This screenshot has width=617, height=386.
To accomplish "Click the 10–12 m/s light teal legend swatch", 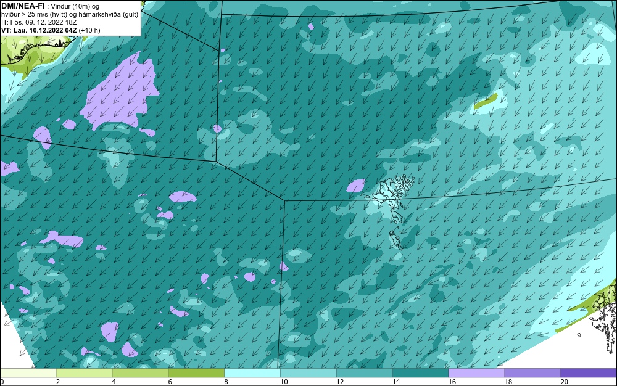I will click(x=308, y=373).
